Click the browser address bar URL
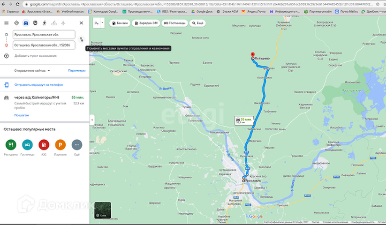Screen dimensions: 386x225 (201, 4)
